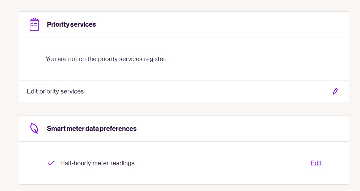Click the pencil icon to edit priority services
This screenshot has height=191, width=360.
point(335,91)
